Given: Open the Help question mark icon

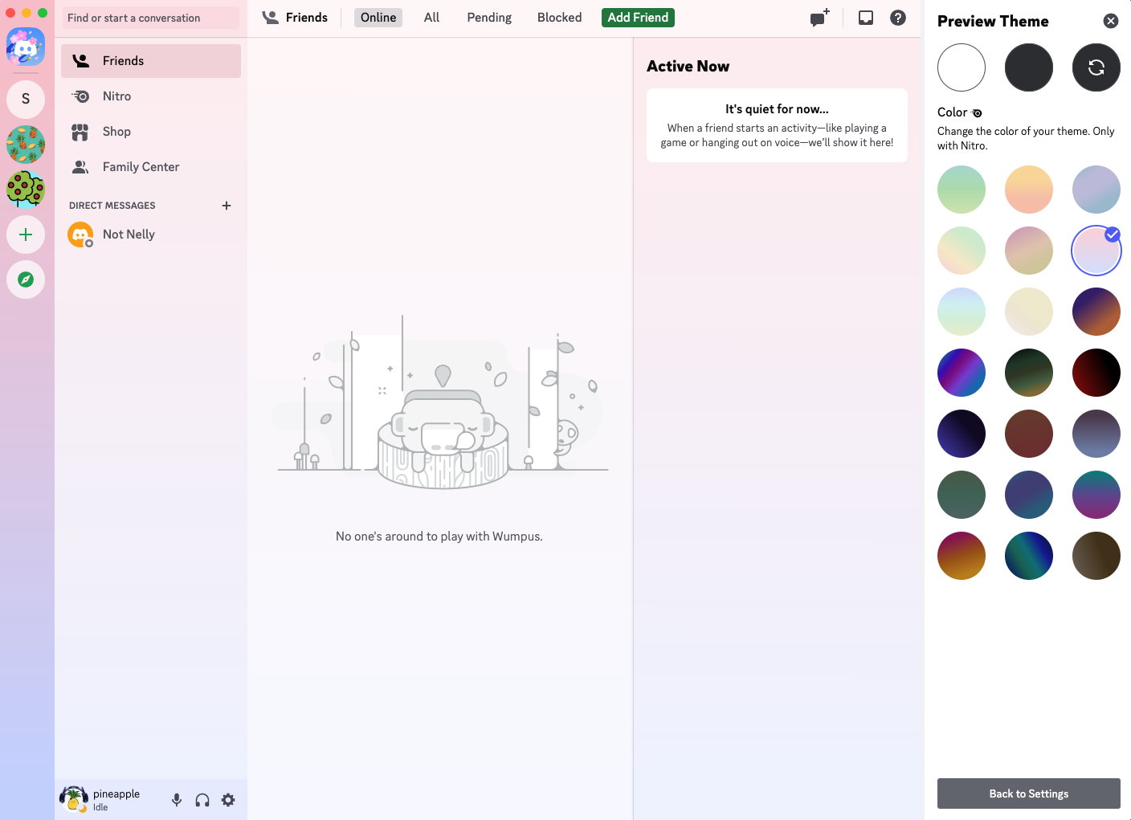Looking at the screenshot, I should pyautogui.click(x=898, y=18).
